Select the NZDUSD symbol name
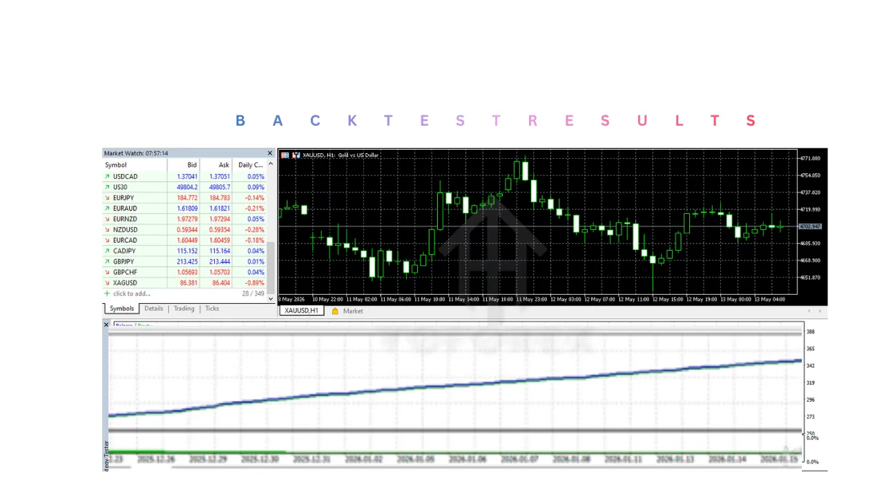 125,230
